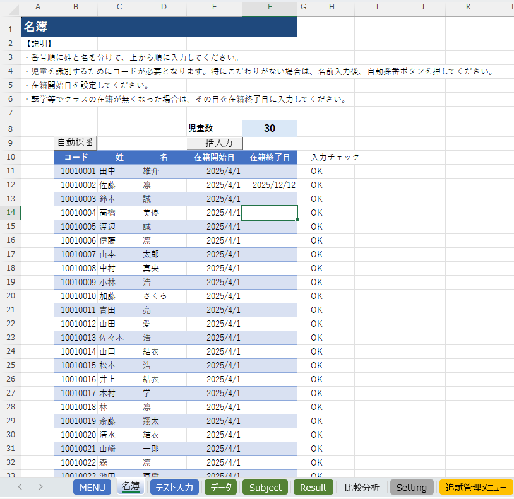Click the 児童数 cell showing 30

(x=270, y=128)
